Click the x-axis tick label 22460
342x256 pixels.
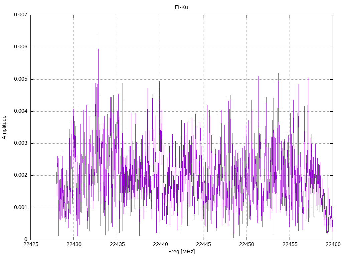click(333, 244)
